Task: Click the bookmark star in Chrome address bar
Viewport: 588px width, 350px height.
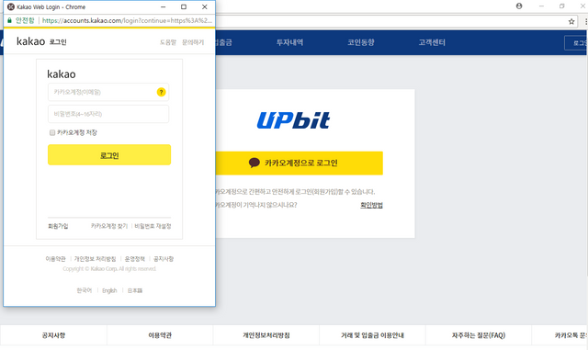Action: click(x=571, y=21)
